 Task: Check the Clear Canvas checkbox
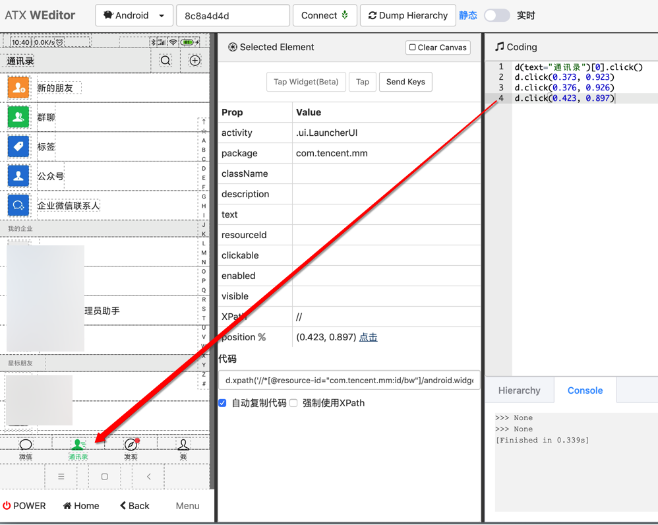click(x=412, y=47)
